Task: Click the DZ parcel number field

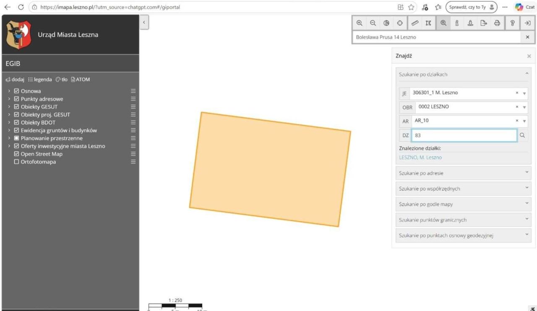Action: click(464, 135)
